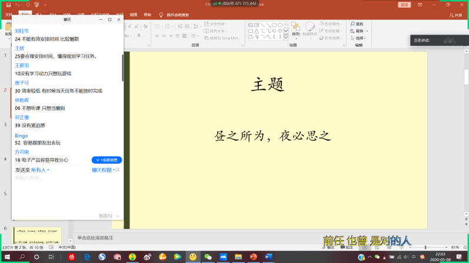Click the chat message input field
The height and width of the screenshot is (263, 469).
click(65, 178)
